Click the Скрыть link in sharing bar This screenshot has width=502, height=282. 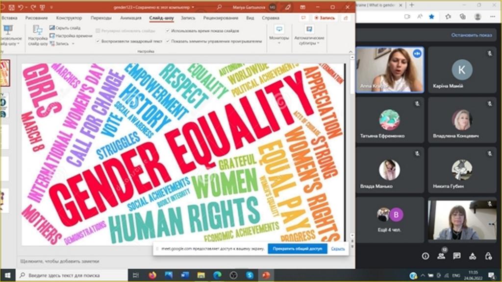tap(338, 248)
